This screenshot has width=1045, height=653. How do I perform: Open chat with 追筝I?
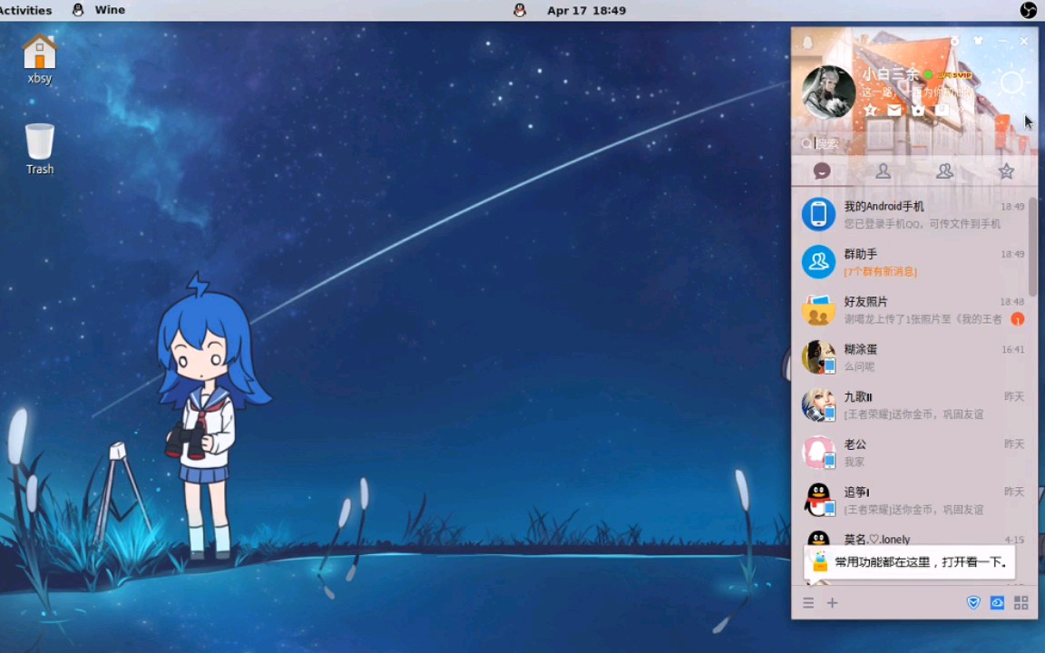pos(911,501)
